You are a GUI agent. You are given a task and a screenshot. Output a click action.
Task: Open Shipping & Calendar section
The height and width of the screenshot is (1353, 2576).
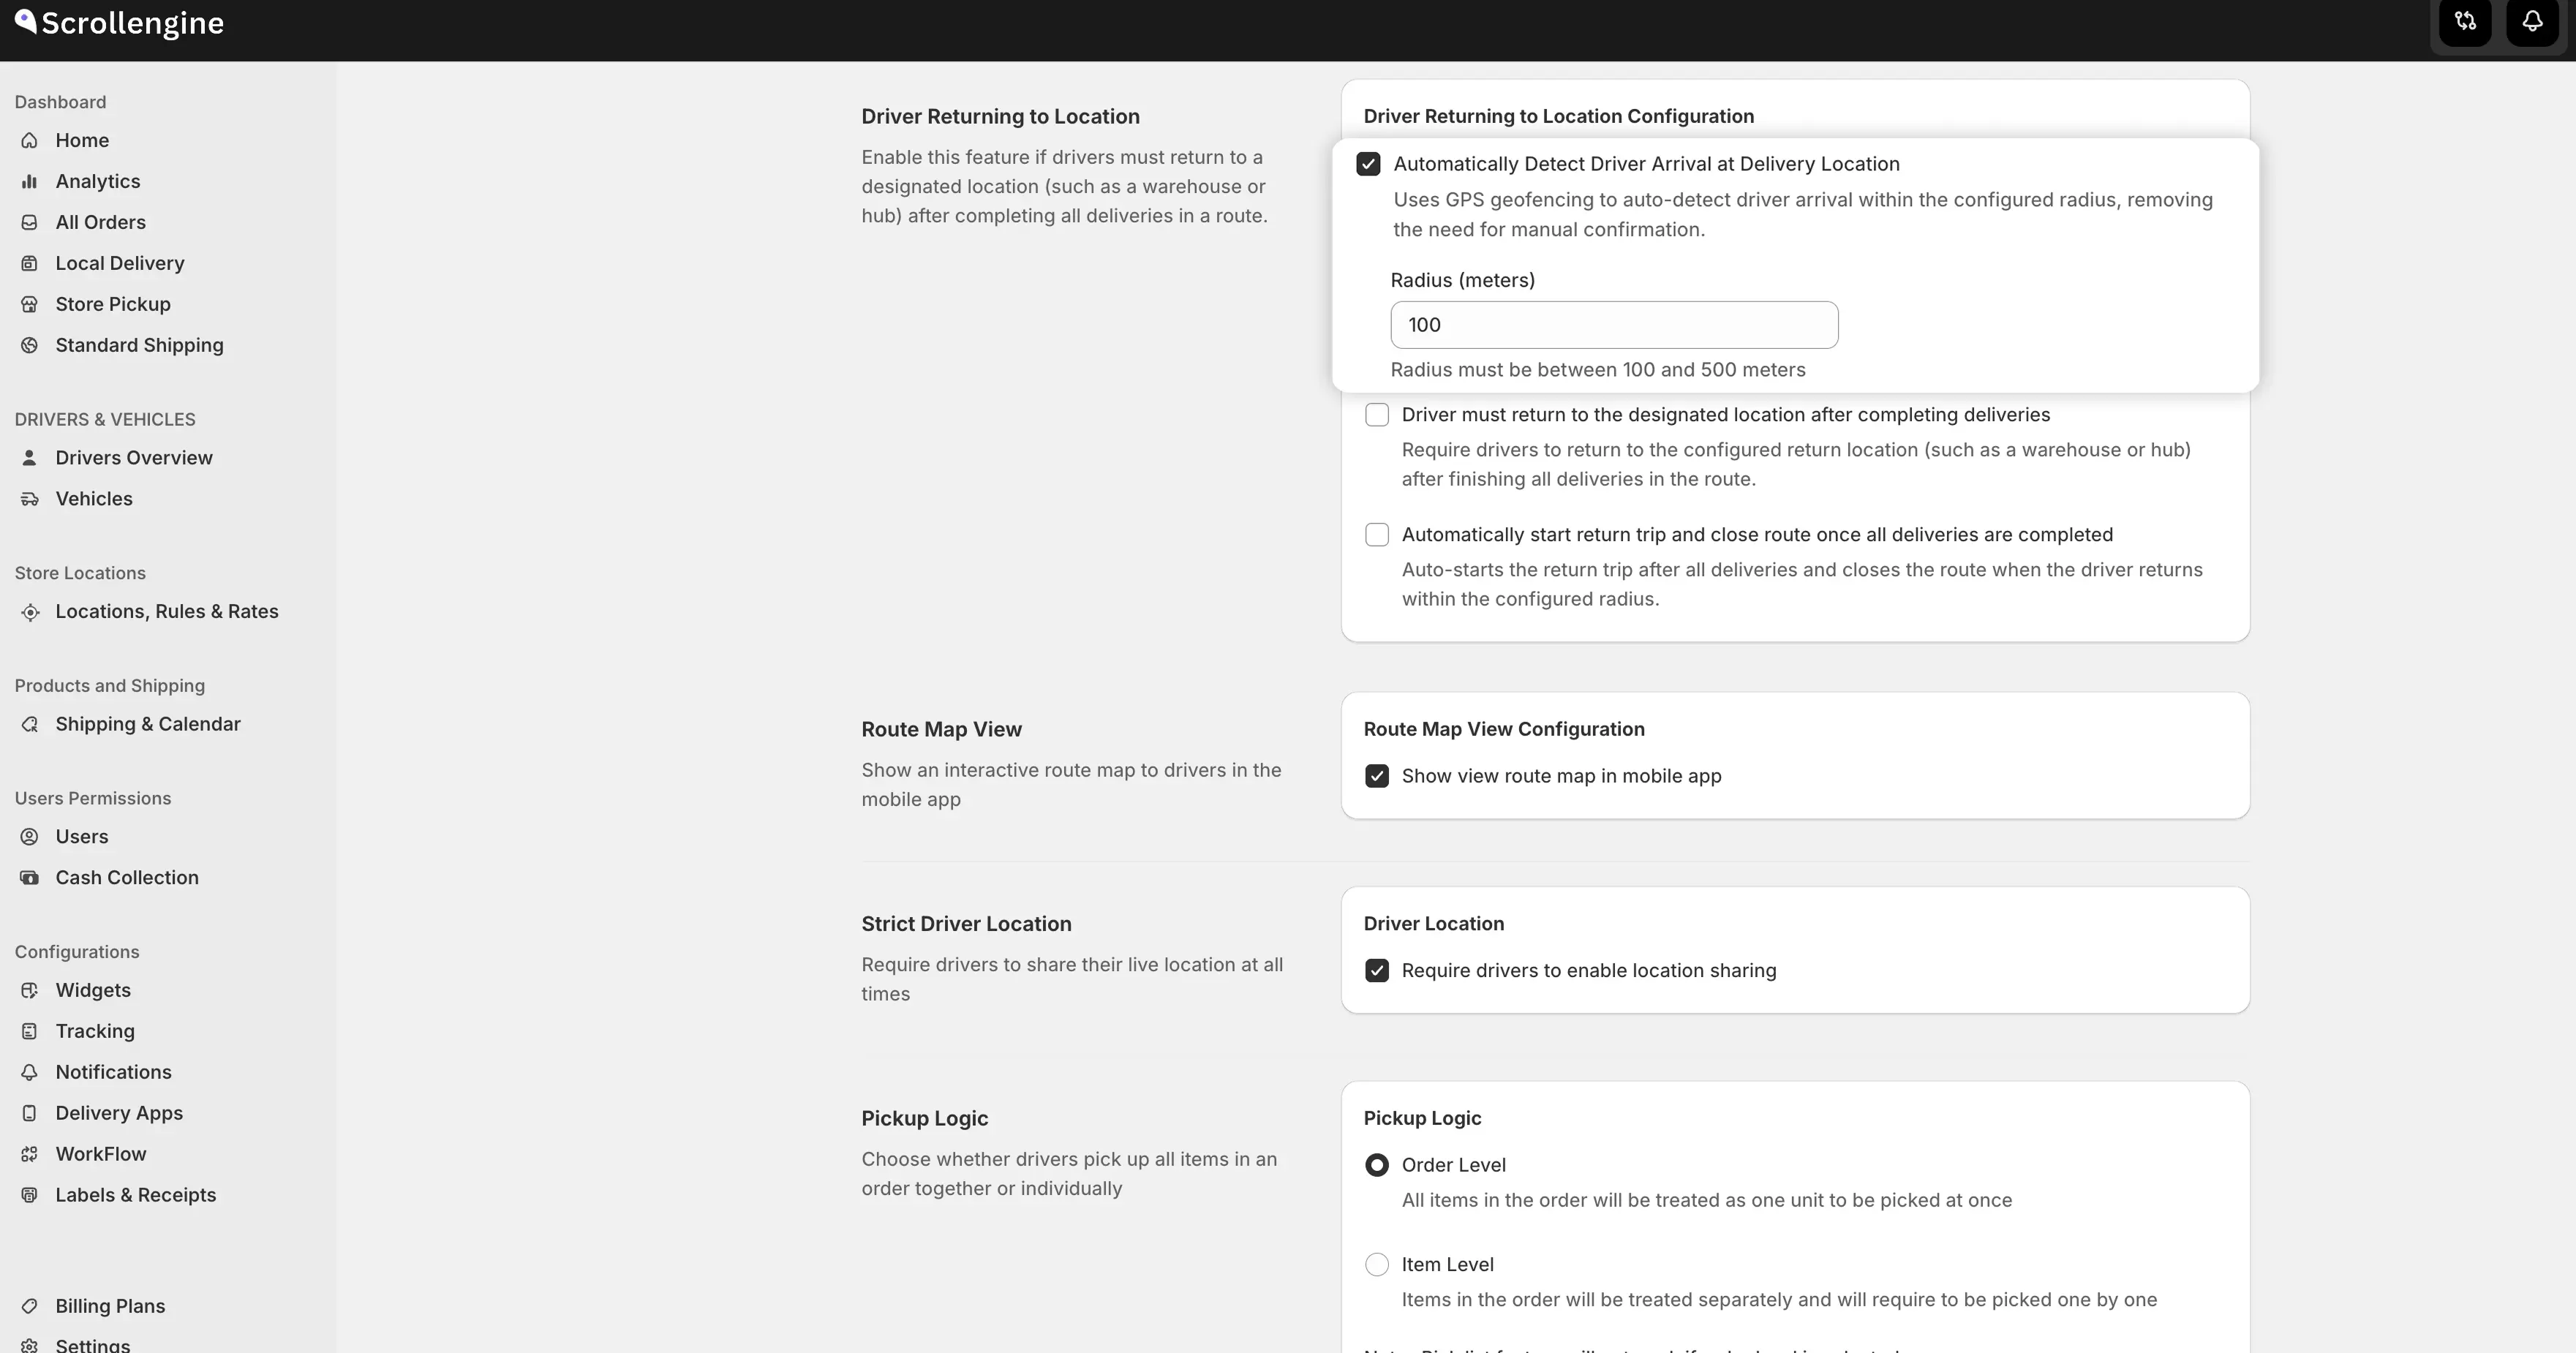(x=148, y=725)
